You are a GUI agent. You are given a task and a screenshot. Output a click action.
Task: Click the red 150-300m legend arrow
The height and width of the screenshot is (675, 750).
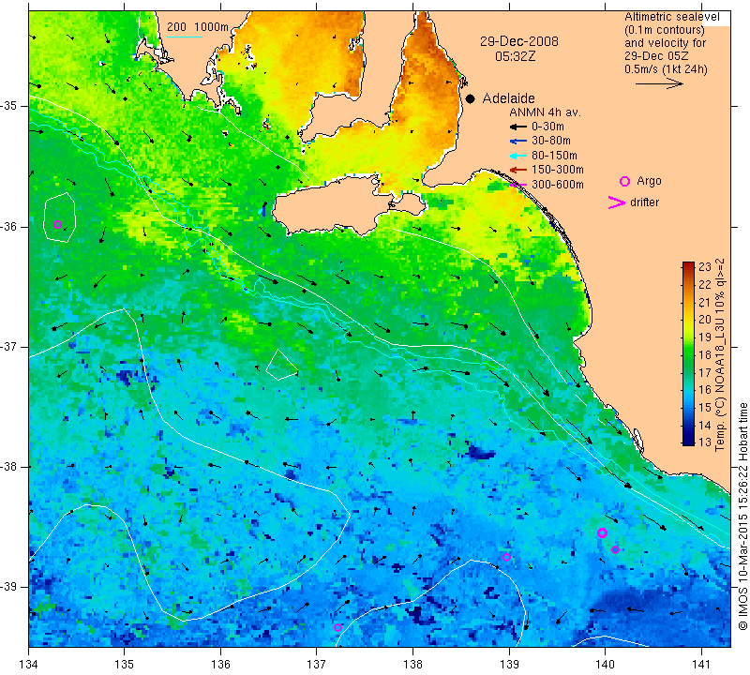point(518,170)
